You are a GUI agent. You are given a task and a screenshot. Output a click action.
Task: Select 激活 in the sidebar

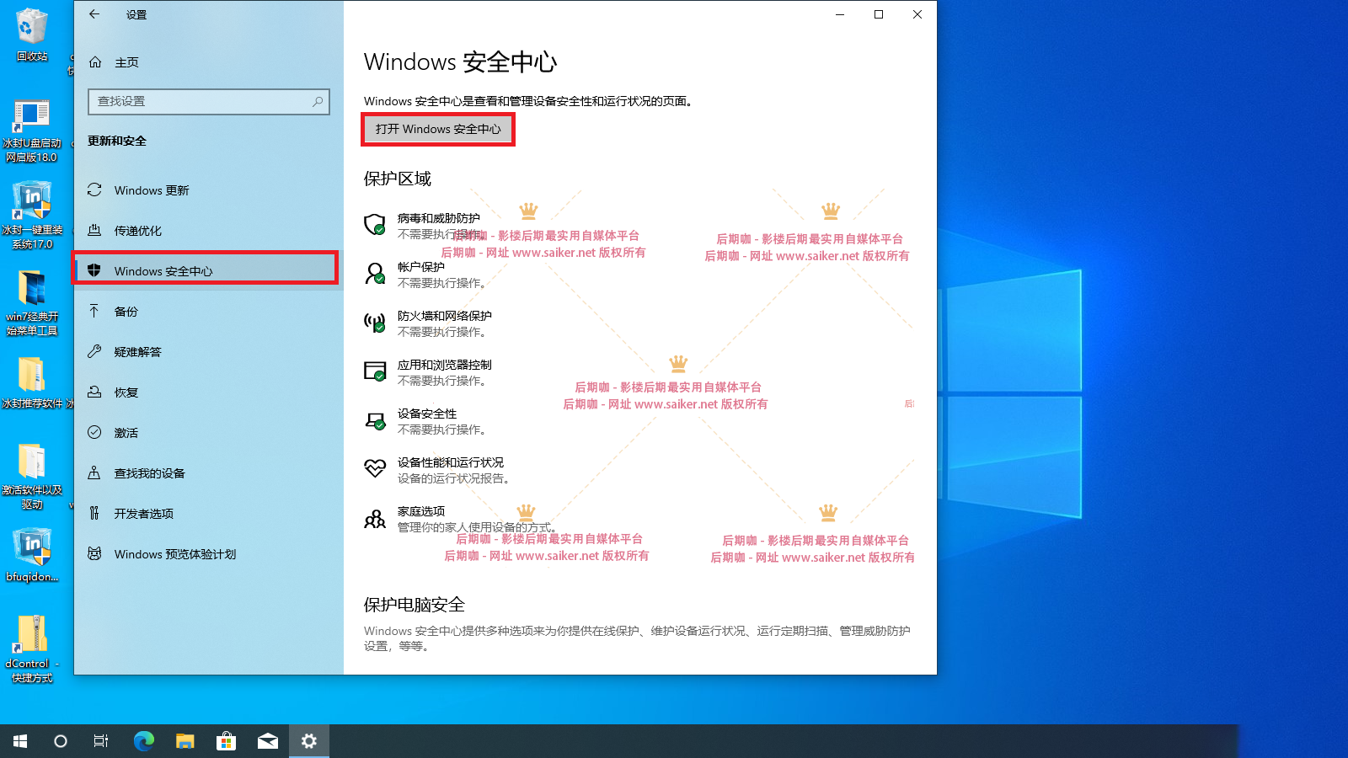coord(209,432)
